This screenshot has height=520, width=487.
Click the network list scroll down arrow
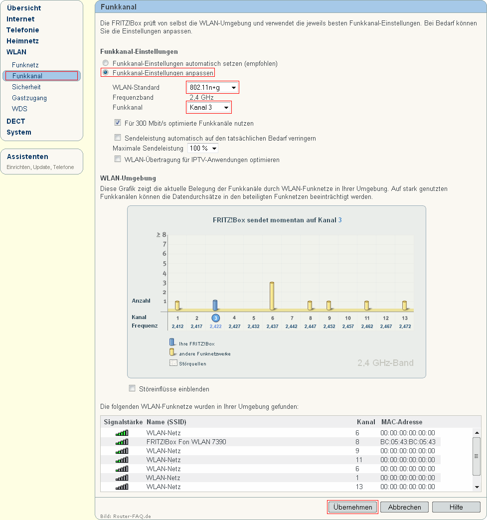[477, 487]
